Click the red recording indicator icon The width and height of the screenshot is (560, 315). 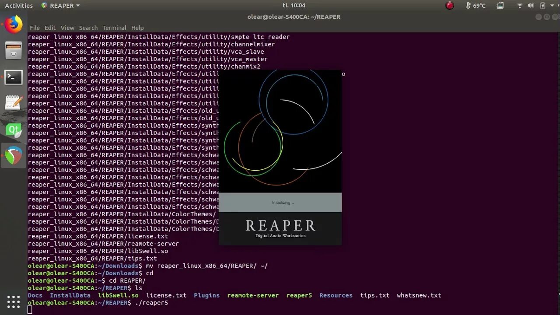(449, 6)
